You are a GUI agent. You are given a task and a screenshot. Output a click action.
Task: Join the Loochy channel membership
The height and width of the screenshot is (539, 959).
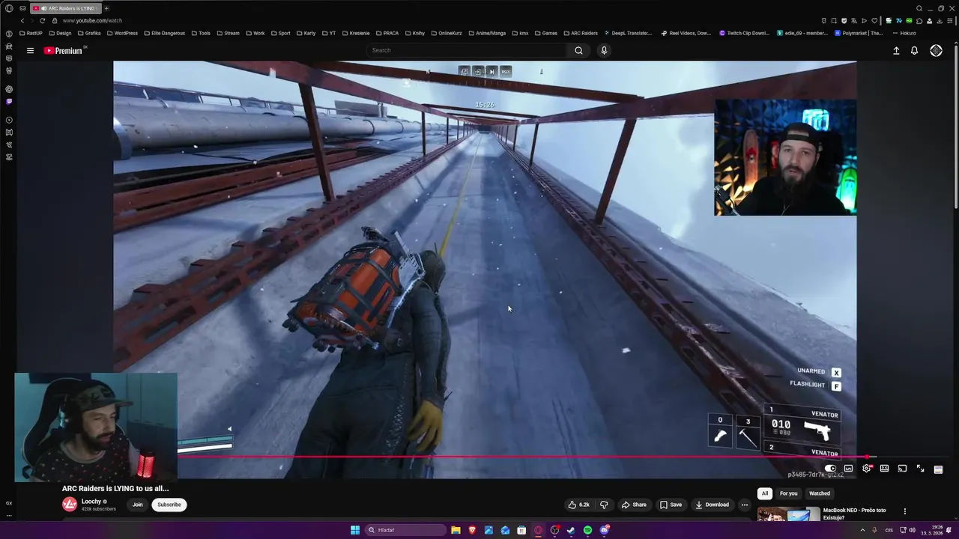pos(138,505)
